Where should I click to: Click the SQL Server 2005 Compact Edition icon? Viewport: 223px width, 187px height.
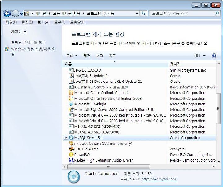pos(71,109)
